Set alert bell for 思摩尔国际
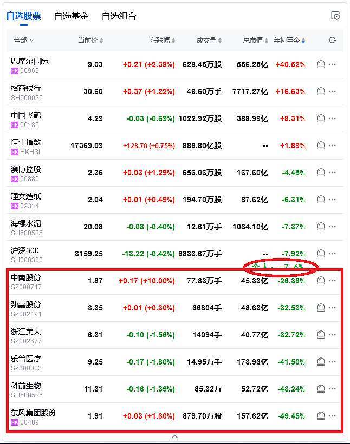Image resolution: width=350 pixels, height=444 pixels. coord(321,64)
